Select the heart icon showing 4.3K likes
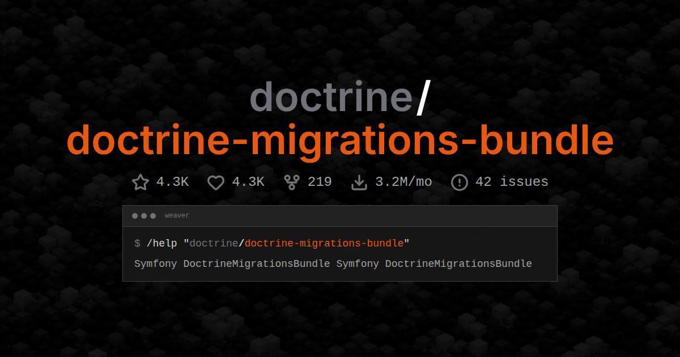 215,182
